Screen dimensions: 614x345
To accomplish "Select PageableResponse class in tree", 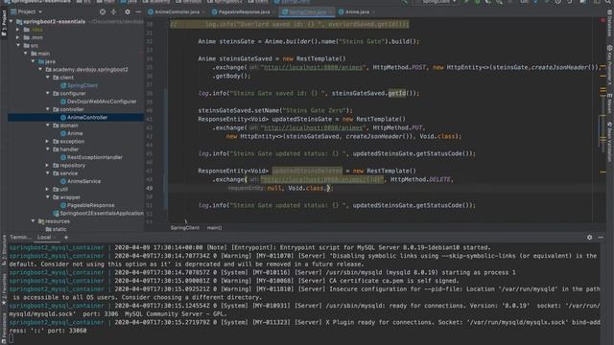I will [x=87, y=205].
